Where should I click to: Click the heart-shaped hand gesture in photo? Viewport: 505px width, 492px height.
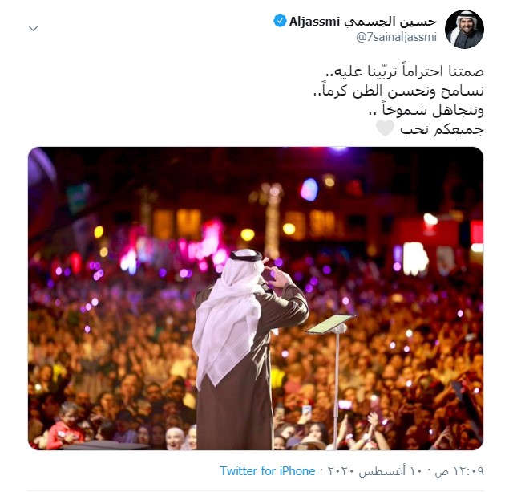273,270
